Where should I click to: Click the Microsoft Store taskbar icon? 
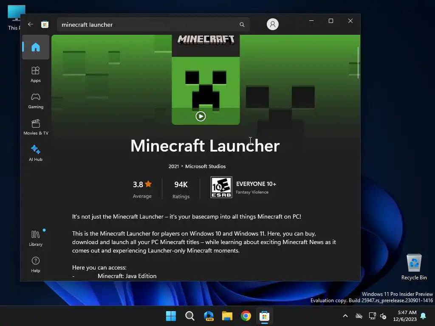tap(264, 316)
